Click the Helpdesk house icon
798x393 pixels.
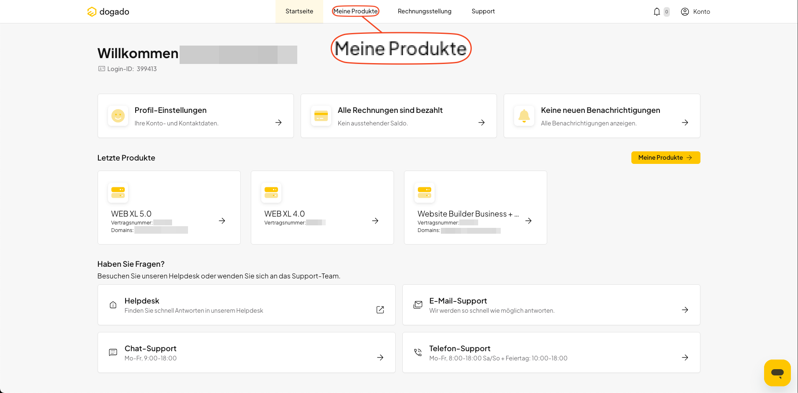(x=113, y=305)
